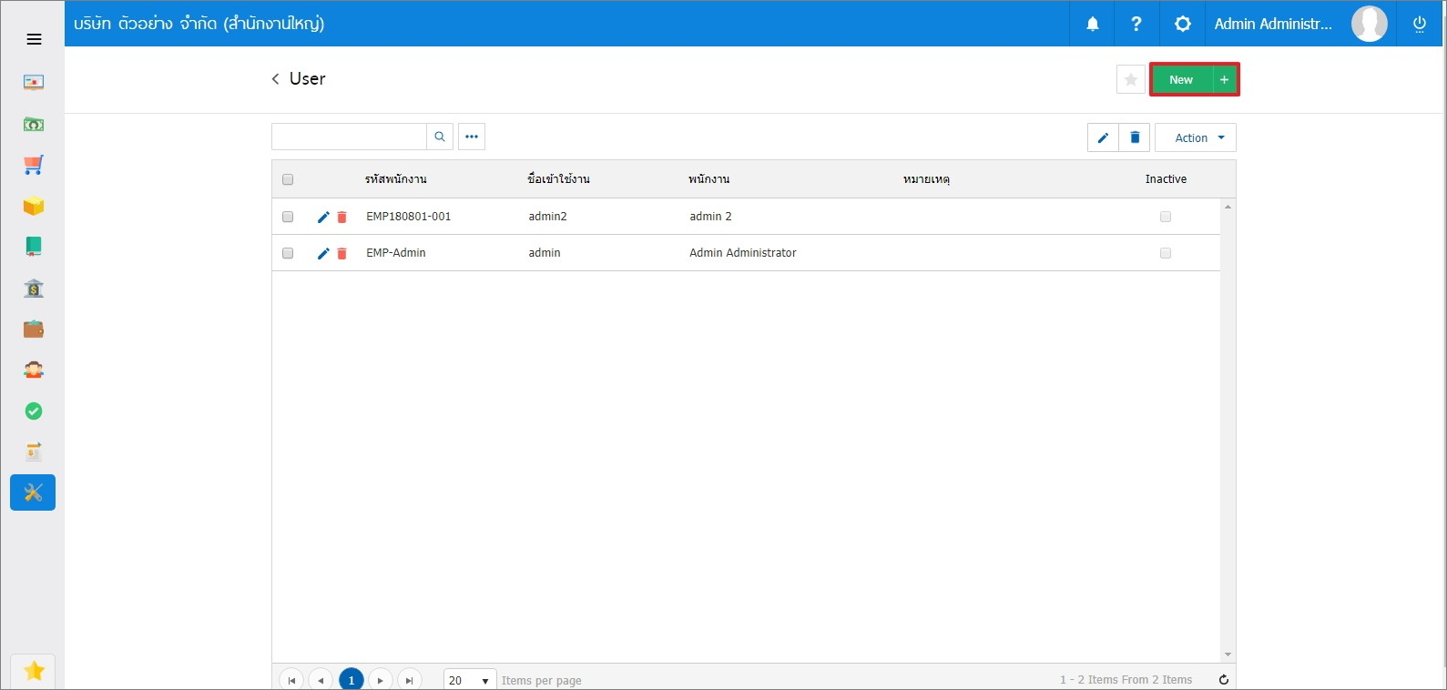Image resolution: width=1447 pixels, height=690 pixels.
Task: Sort by พนักงาน column header
Action: coord(709,179)
